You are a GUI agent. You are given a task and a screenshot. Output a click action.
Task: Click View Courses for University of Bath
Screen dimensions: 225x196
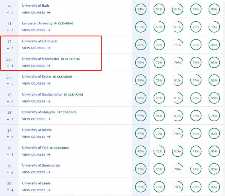36,13
